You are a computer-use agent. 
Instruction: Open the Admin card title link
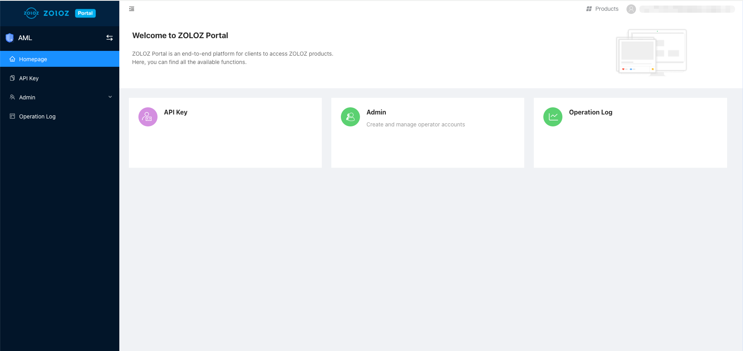(x=376, y=112)
